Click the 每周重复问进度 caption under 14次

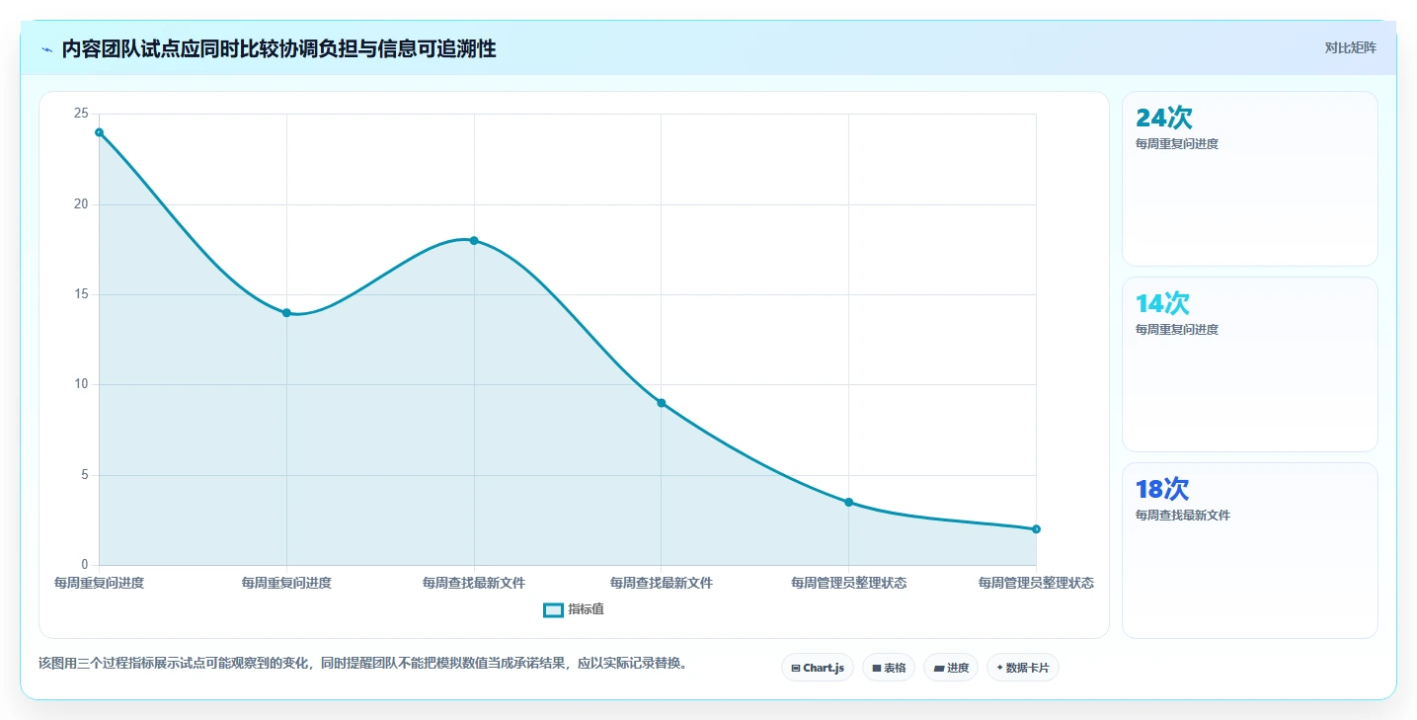[x=1177, y=330]
